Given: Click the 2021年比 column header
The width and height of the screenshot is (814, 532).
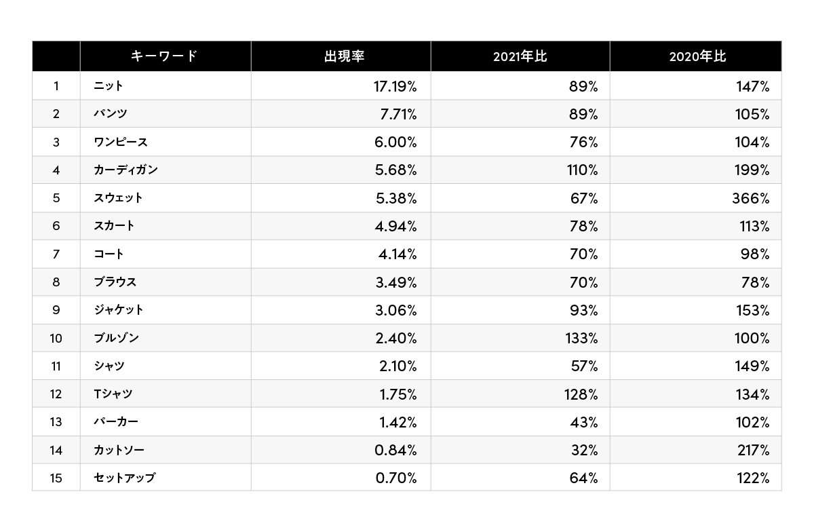Looking at the screenshot, I should (520, 56).
